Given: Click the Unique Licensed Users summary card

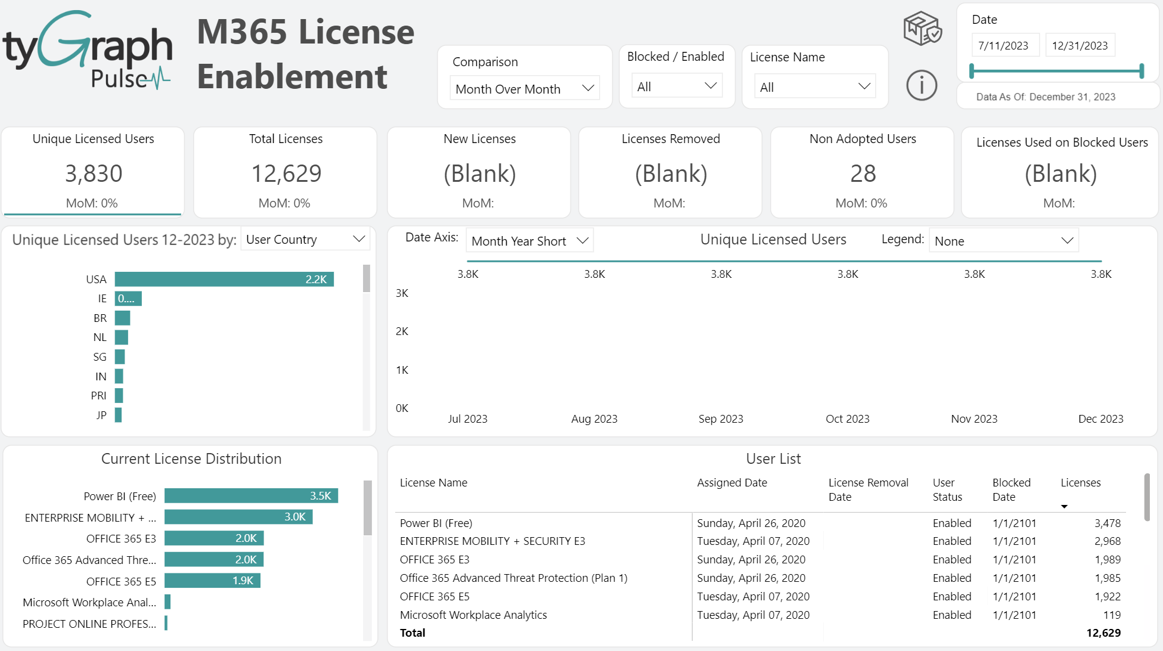Looking at the screenshot, I should 92,172.
